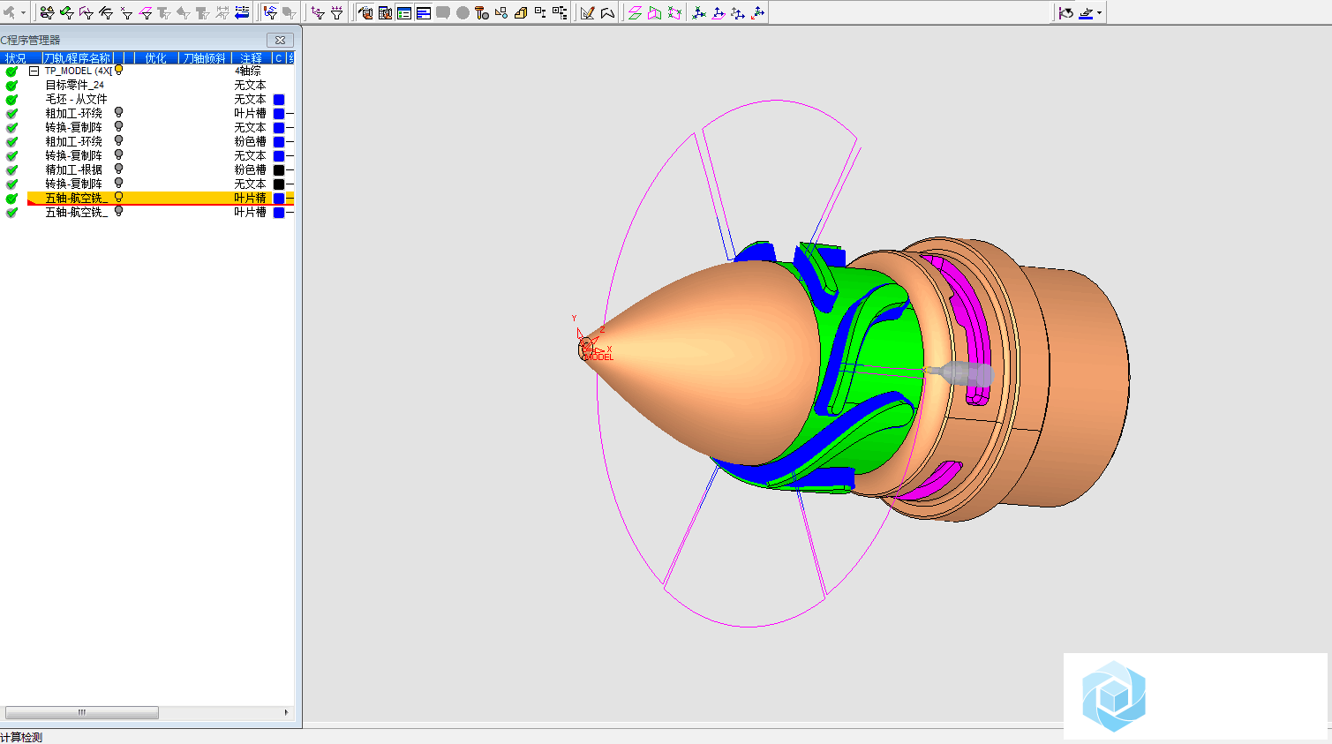Image resolution: width=1332 pixels, height=744 pixels.
Task: Select the grey arrow pick tool
Action: click(9, 12)
